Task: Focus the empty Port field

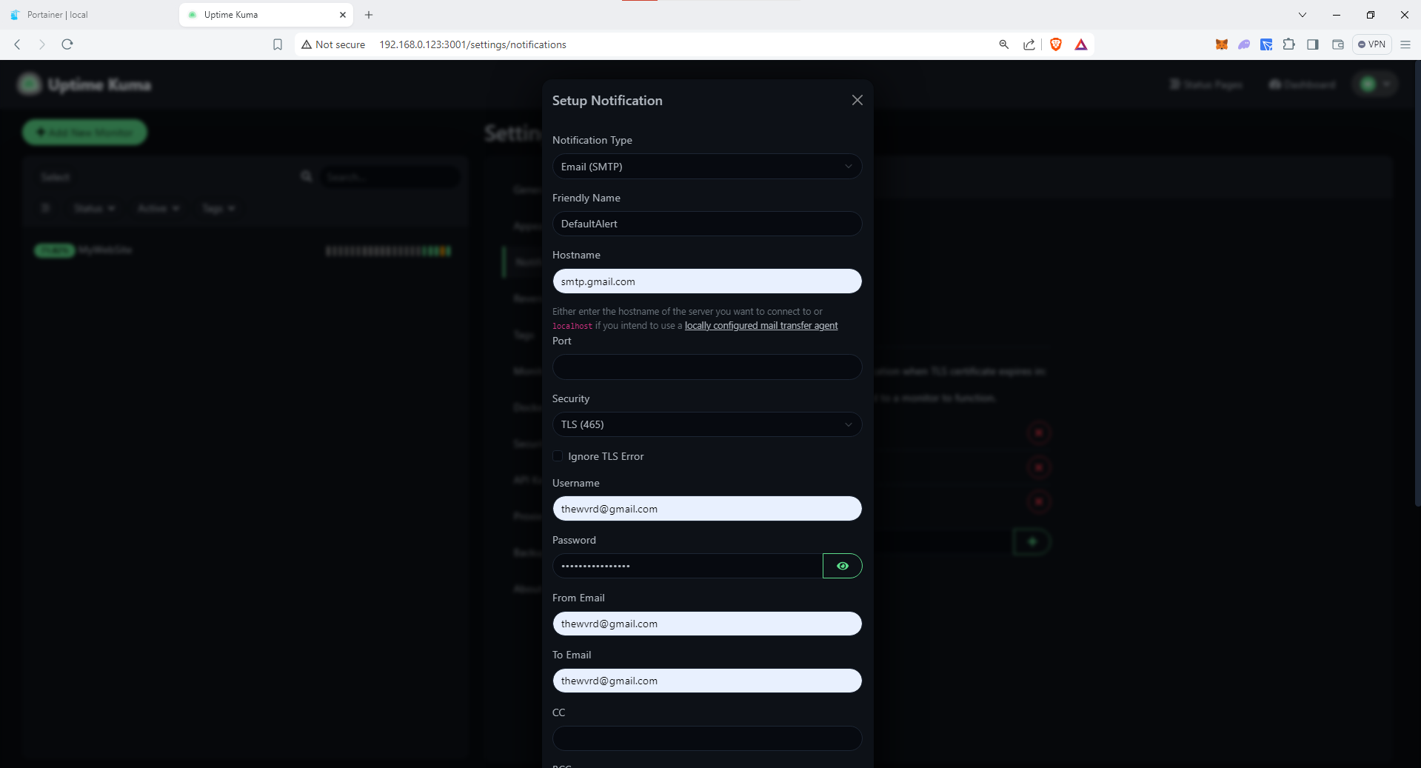Action: [707, 367]
